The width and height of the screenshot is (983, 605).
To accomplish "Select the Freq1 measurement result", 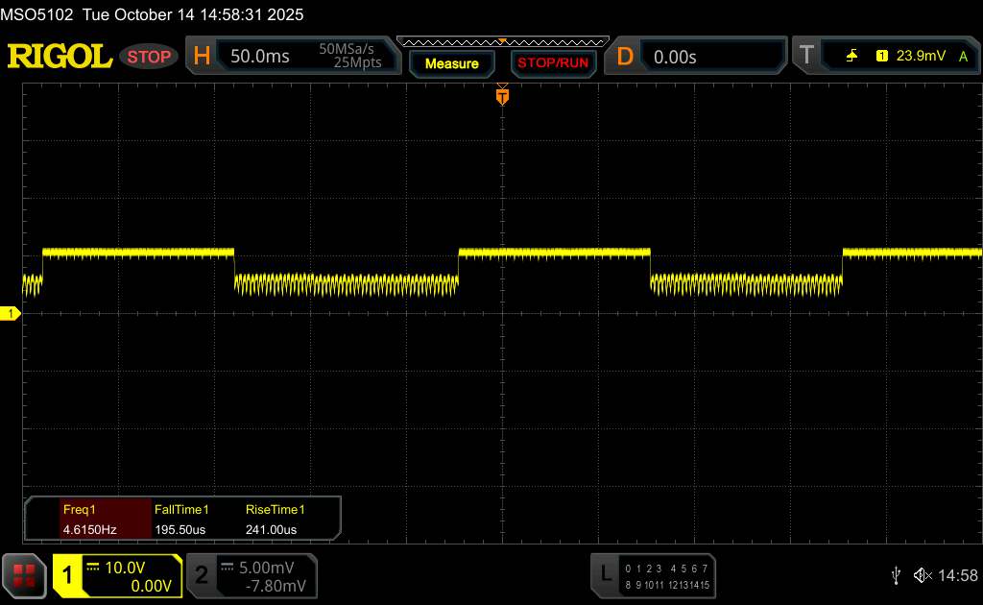I will (x=87, y=520).
